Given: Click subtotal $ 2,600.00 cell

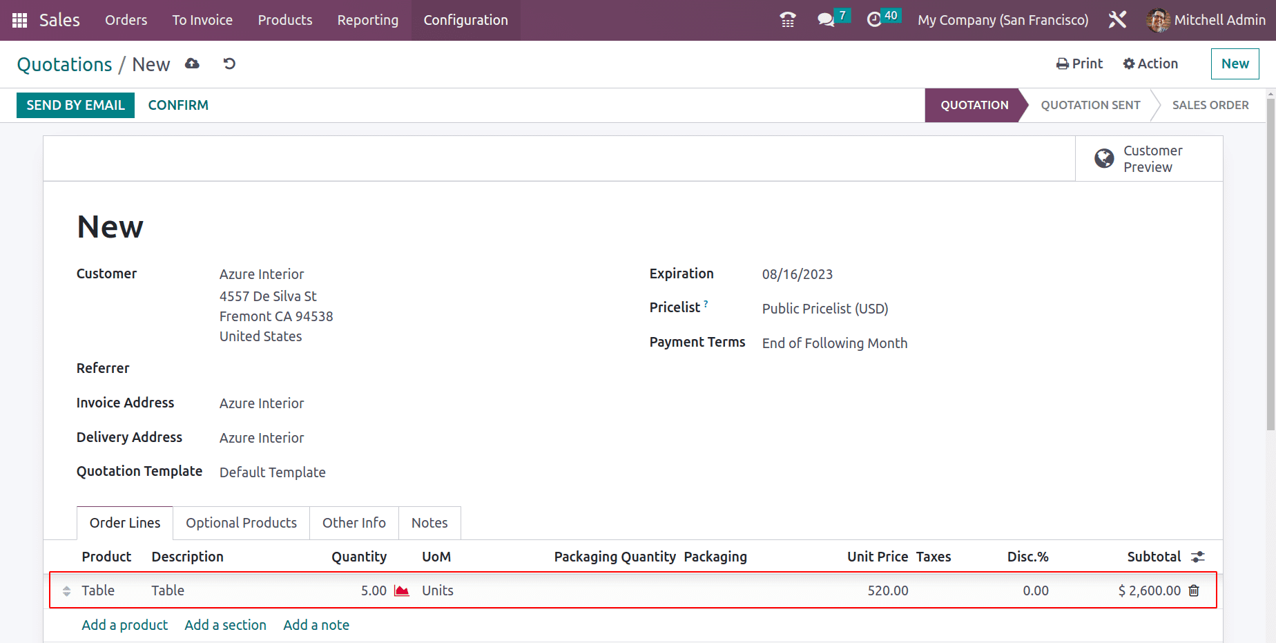Looking at the screenshot, I should (1149, 591).
